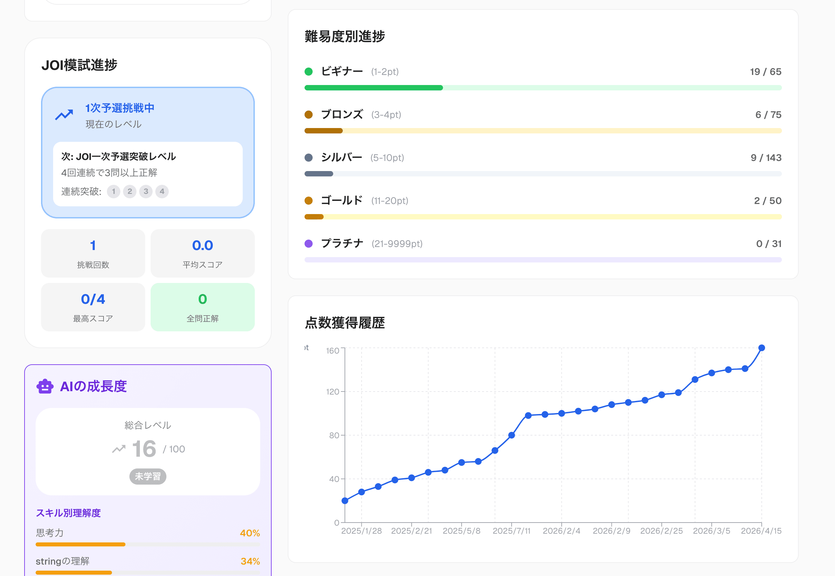Click the 1次予選挑戦中 level heading
The height and width of the screenshot is (576, 835).
tap(120, 108)
